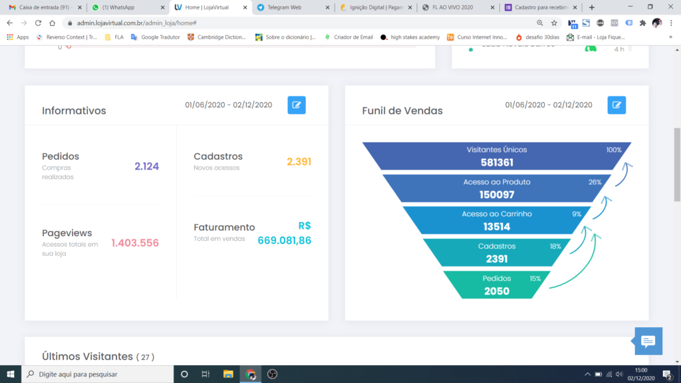Click the browser zoom magnifier icon

pos(539,23)
